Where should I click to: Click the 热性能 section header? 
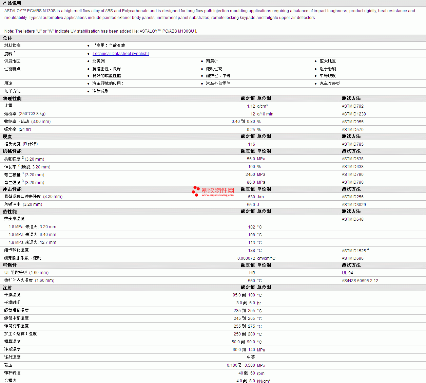point(10,212)
